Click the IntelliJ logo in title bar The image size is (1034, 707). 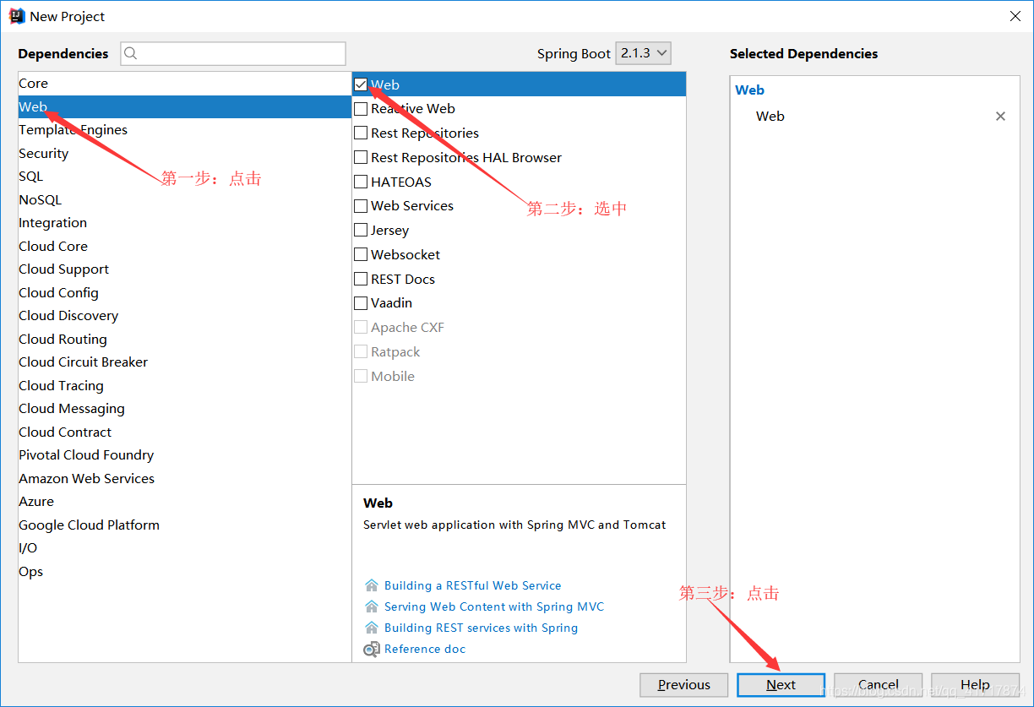[x=16, y=16]
